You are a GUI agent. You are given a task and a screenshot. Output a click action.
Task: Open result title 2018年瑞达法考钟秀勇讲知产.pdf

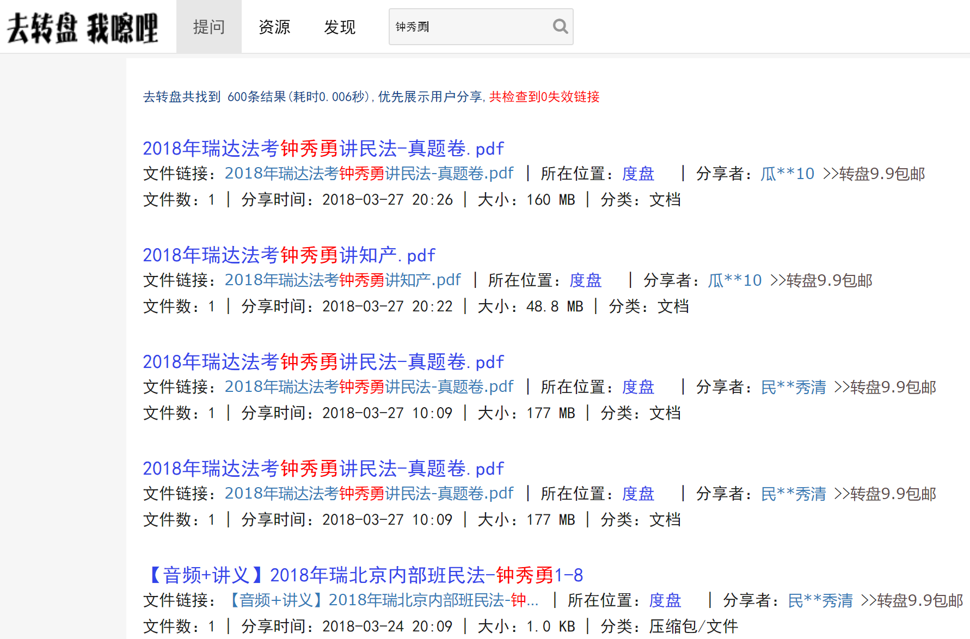[x=289, y=255]
